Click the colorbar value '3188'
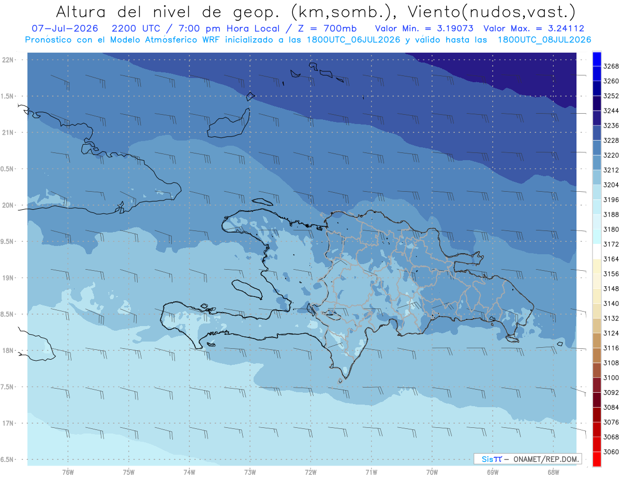The image size is (621, 479). [x=611, y=214]
